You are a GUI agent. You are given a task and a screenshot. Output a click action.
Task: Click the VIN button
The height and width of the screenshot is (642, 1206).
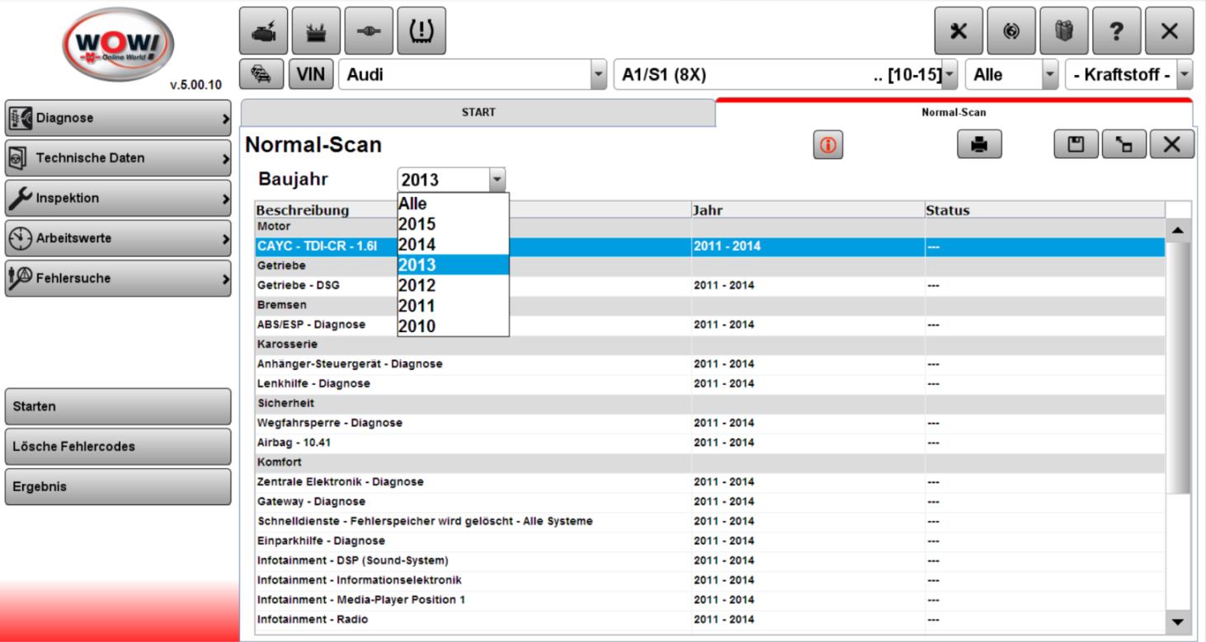click(311, 75)
